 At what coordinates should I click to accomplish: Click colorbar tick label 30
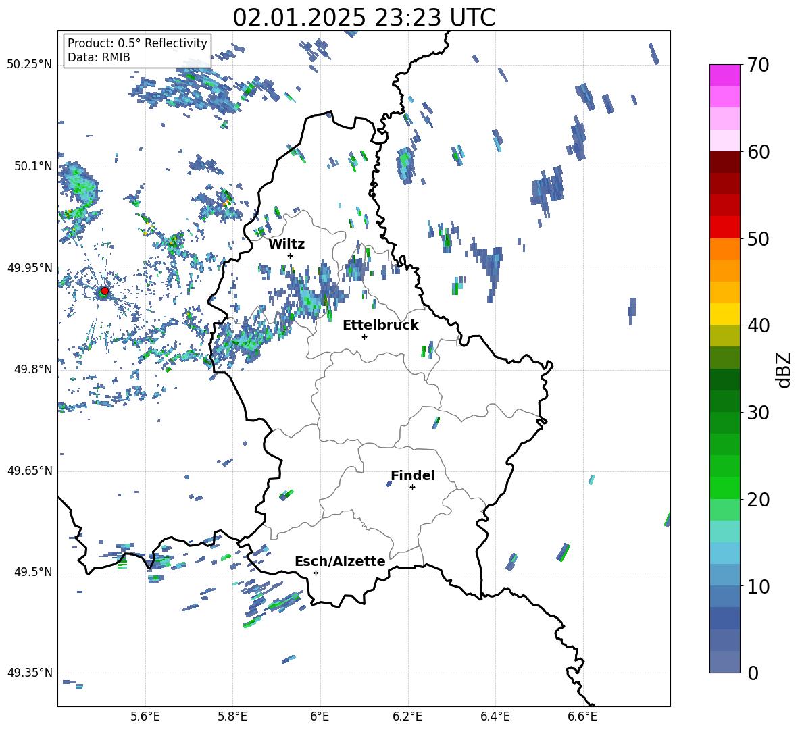[x=758, y=413]
